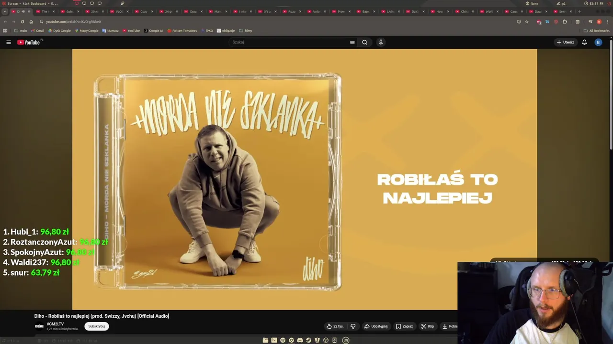
Task: Start voice search with the microphone
Action: tap(381, 42)
